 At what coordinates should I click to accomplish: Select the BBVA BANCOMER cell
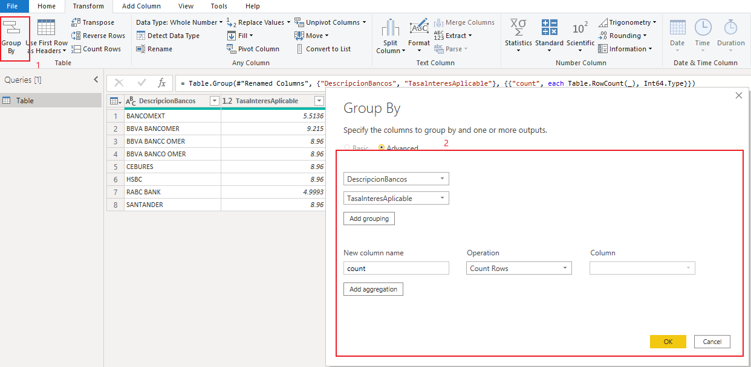click(172, 129)
